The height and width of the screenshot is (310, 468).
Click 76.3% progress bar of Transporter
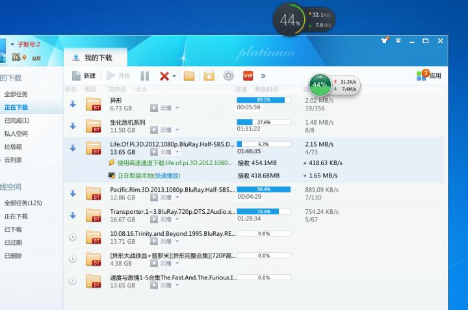(264, 211)
